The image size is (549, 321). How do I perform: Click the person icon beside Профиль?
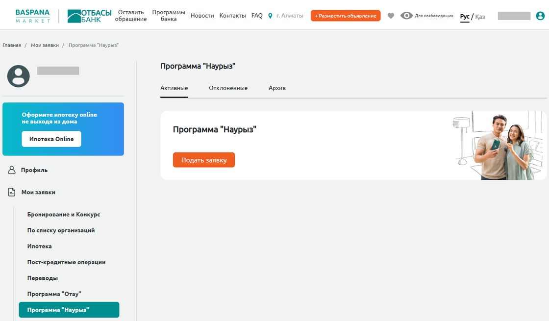[12, 170]
